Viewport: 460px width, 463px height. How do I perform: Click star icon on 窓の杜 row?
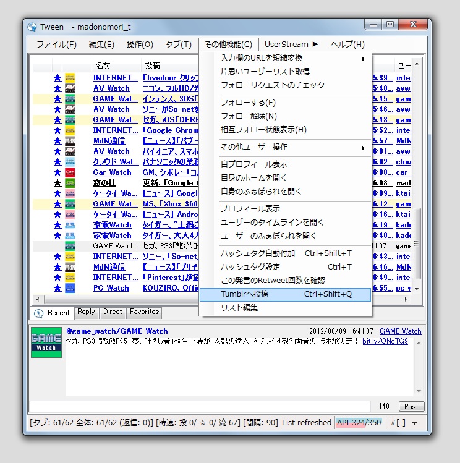pos(58,183)
